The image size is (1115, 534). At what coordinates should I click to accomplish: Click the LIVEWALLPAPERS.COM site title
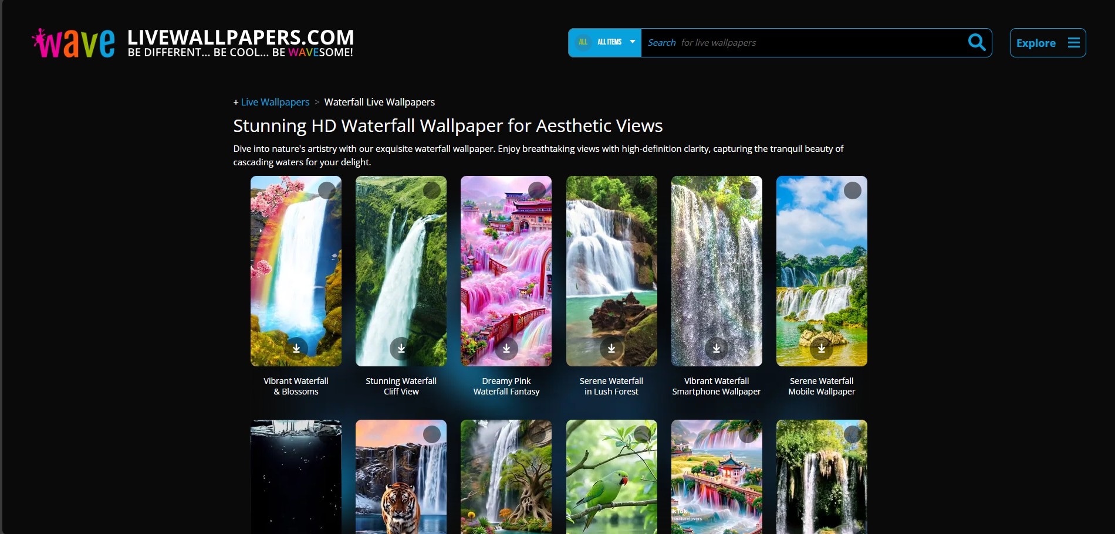pos(241,37)
